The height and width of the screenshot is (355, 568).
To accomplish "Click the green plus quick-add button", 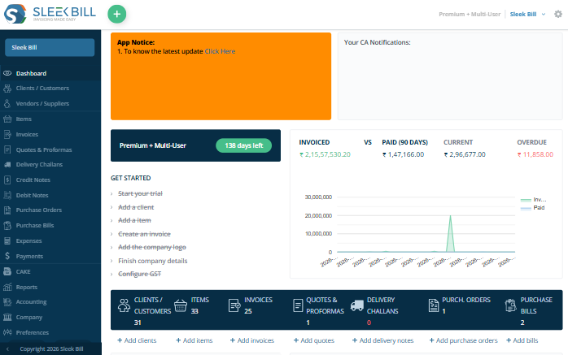I will point(116,14).
